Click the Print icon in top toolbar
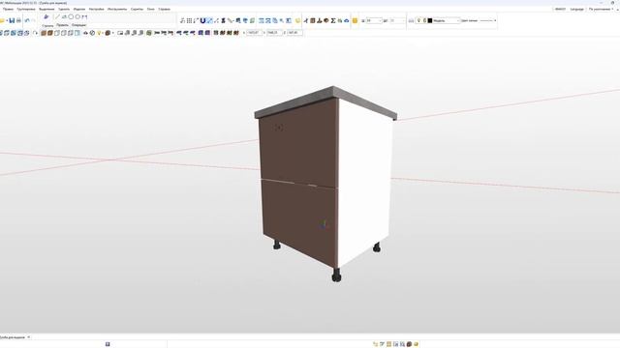 point(18,20)
